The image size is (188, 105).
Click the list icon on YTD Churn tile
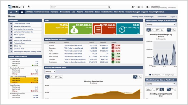pos(98,29)
